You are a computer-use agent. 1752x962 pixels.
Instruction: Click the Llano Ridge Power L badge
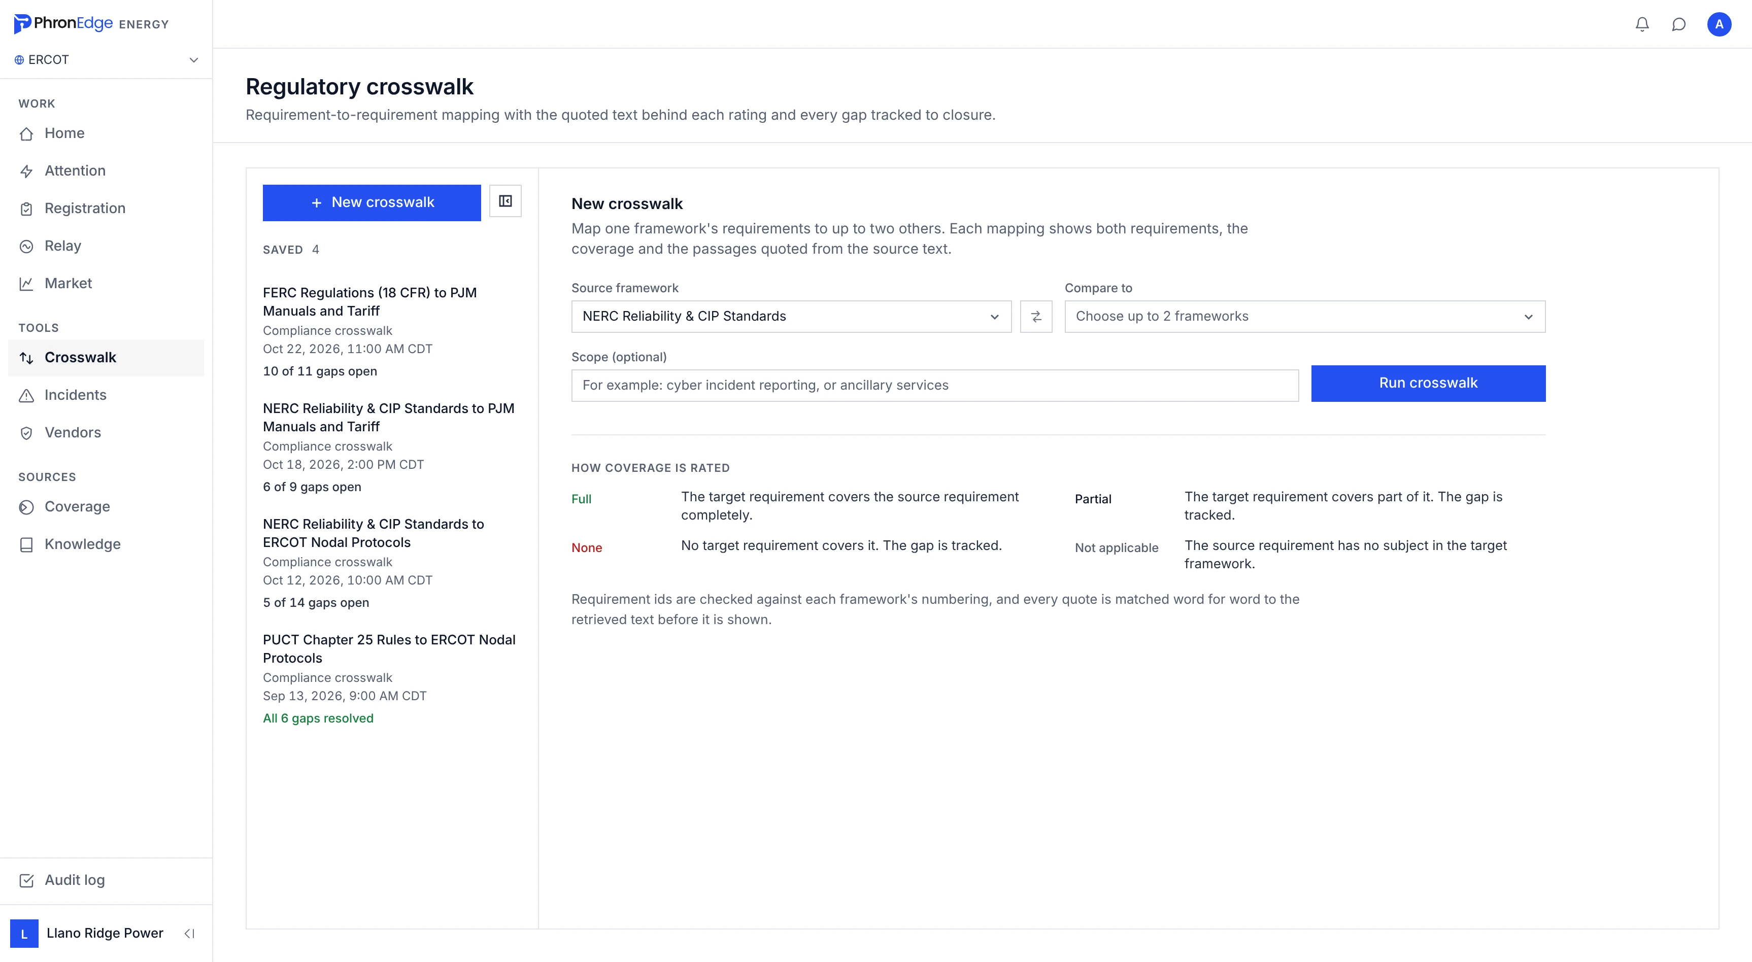(24, 934)
